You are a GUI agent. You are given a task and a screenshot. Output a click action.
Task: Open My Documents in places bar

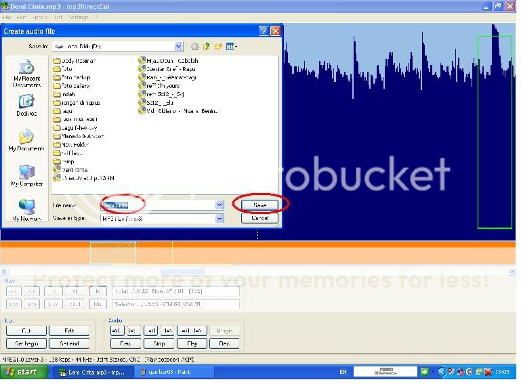coord(26,140)
